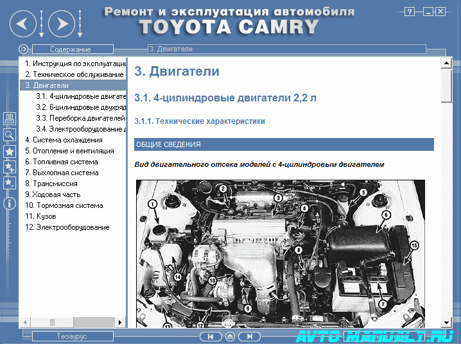The image size is (461, 344).
Task: Click '12. Электрооборудование' in the contents list
Action: tap(67, 227)
